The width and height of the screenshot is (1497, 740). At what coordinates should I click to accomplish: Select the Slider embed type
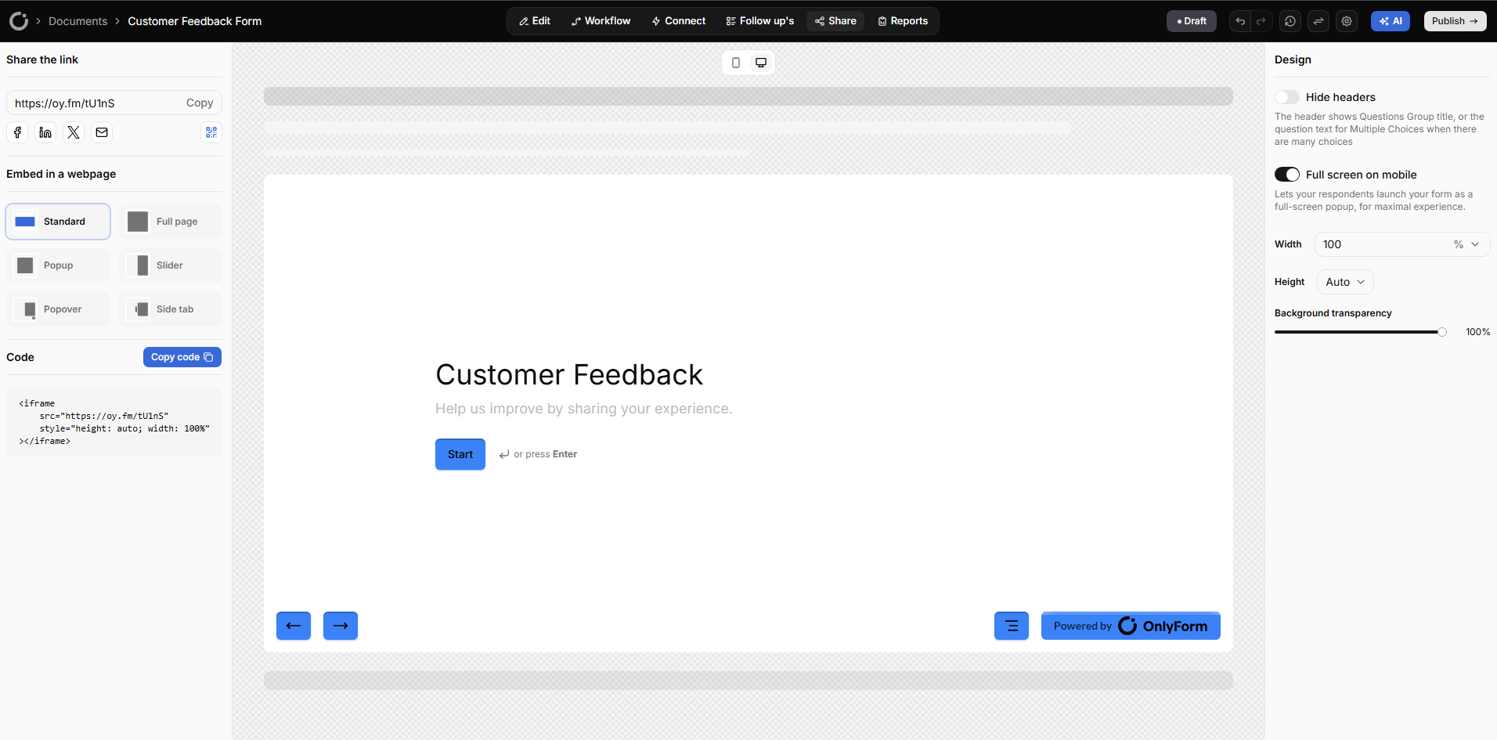[171, 265]
